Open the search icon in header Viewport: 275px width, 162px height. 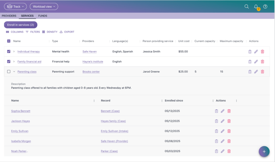click(247, 6)
